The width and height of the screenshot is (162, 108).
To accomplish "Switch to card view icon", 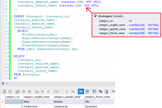I will [x=87, y=92].
